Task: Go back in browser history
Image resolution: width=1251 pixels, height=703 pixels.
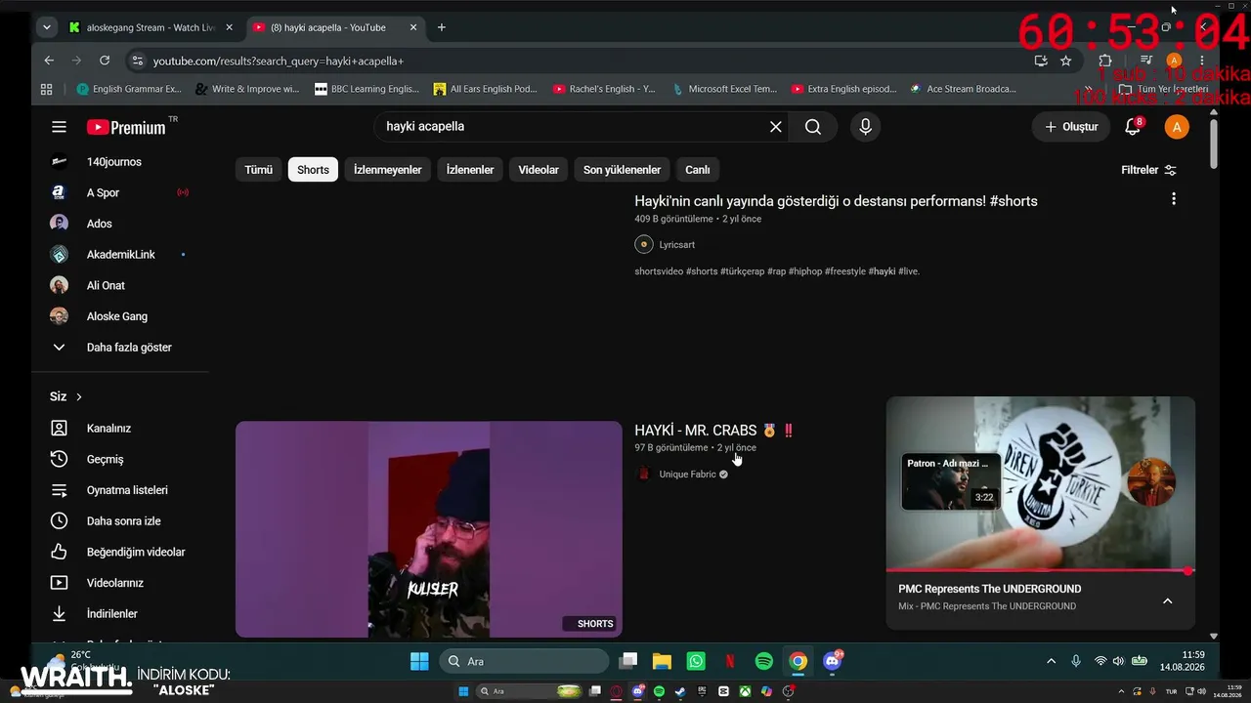Action: click(49, 61)
